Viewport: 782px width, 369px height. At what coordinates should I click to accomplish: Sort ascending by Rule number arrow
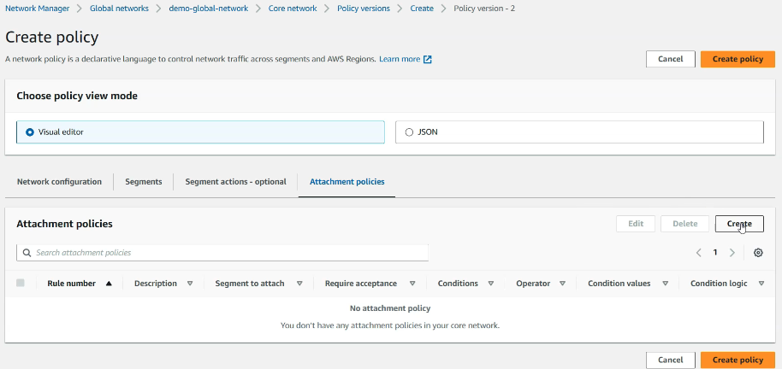pos(109,284)
